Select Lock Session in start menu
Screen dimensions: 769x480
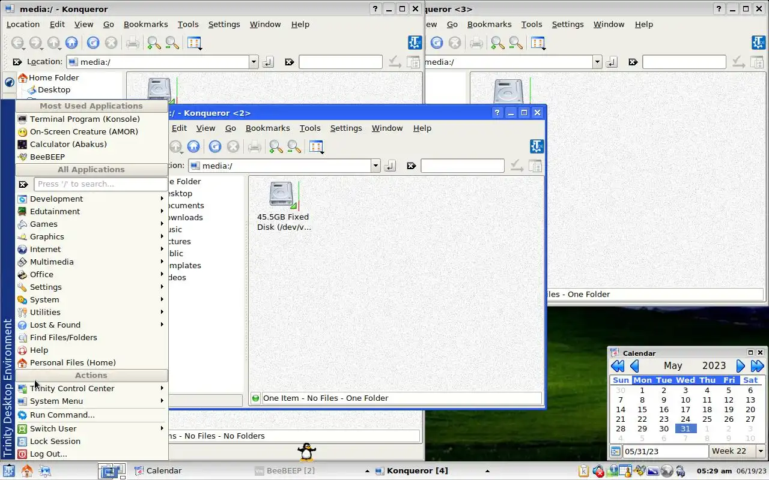pos(91,441)
